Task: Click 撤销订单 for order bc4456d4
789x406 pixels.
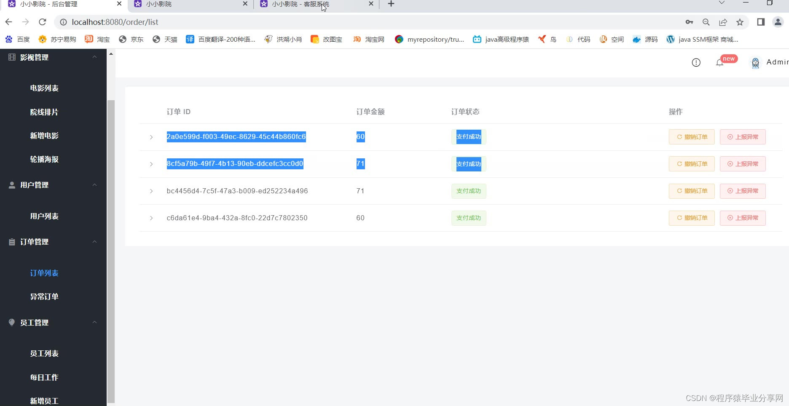Action: [x=692, y=191]
